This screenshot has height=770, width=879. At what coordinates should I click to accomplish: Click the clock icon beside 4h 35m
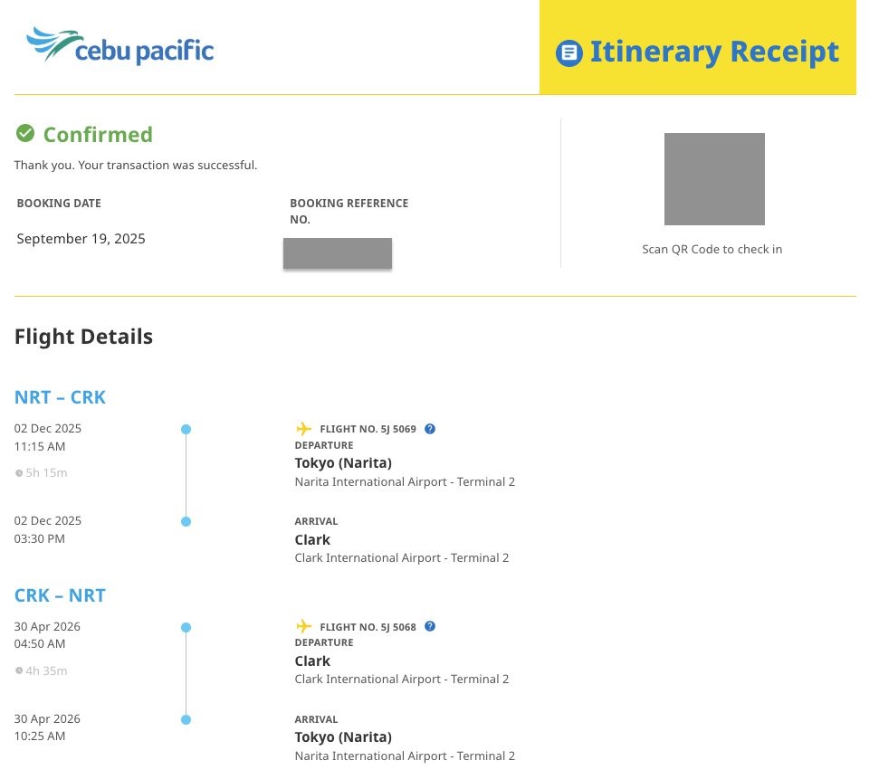tap(19, 671)
